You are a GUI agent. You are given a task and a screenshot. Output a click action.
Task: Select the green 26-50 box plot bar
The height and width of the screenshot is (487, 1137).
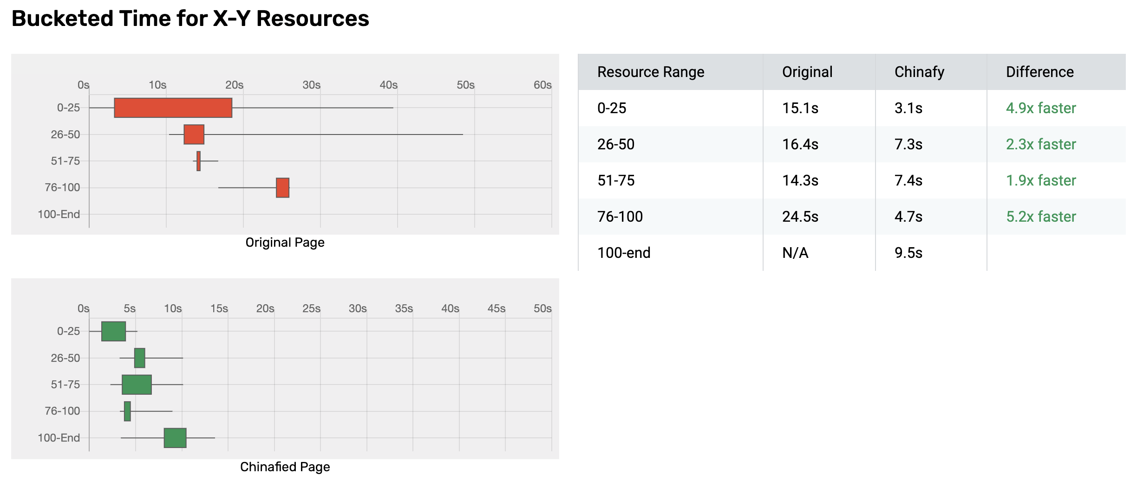click(139, 358)
